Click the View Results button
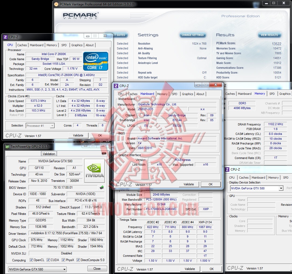Viewport: 292px width, 274px height. click(269, 35)
